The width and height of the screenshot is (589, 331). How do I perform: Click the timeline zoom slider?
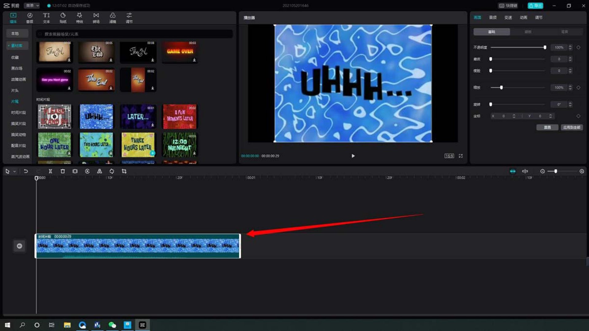click(562, 171)
